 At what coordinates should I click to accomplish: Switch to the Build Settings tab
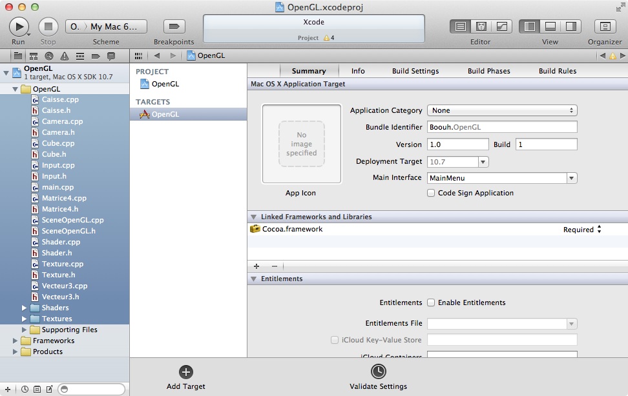pyautogui.click(x=415, y=71)
